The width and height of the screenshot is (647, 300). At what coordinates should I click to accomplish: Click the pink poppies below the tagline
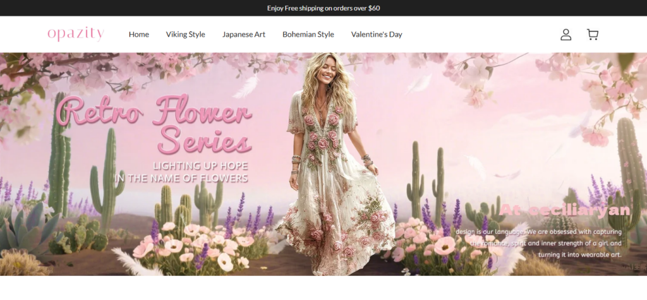(x=190, y=243)
